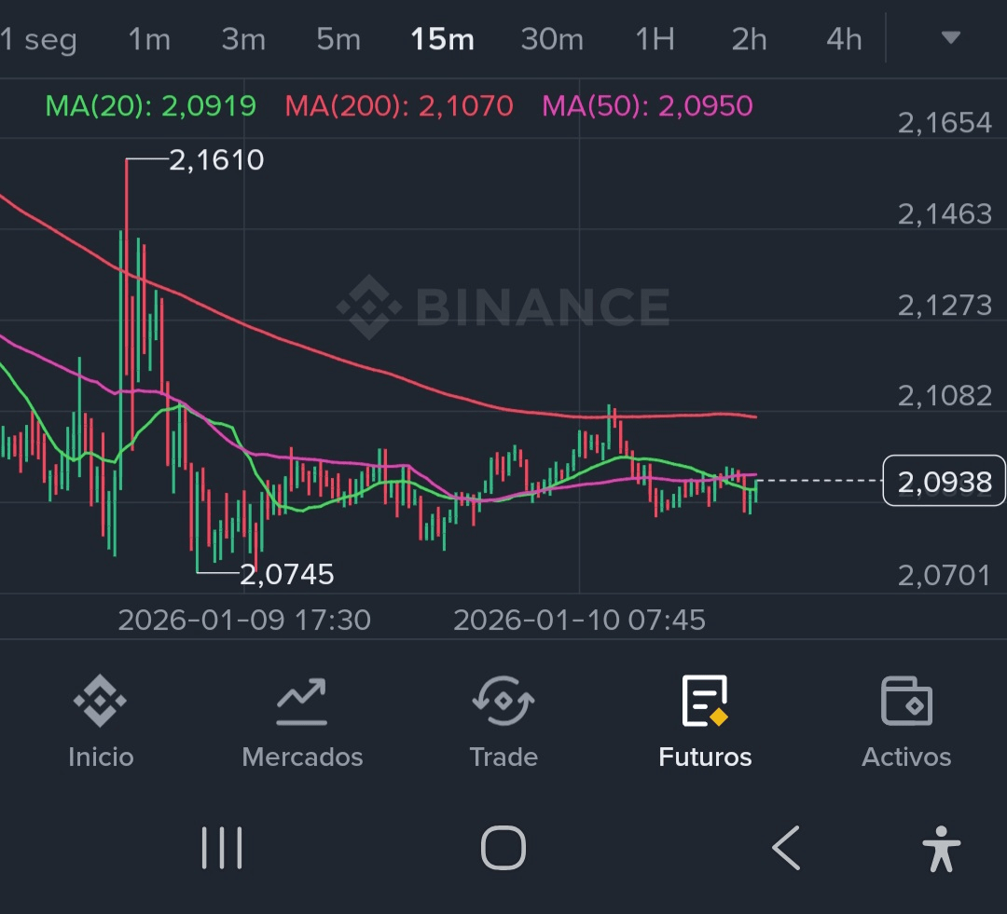Open the accessibility figure icon
The image size is (1007, 914).
pyautogui.click(x=941, y=848)
